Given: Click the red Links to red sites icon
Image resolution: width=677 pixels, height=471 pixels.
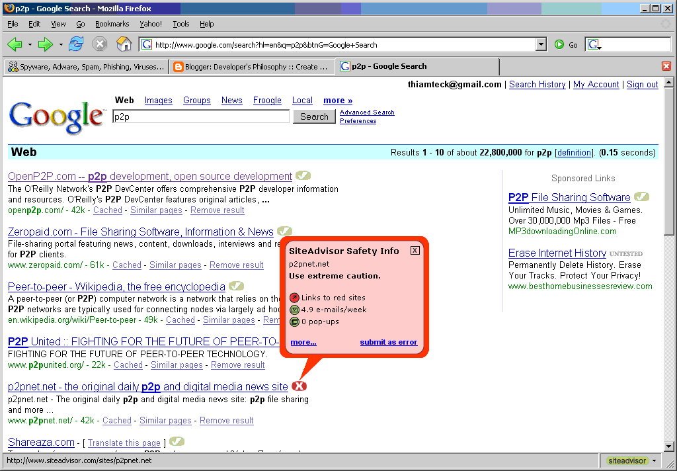Looking at the screenshot, I should [294, 298].
